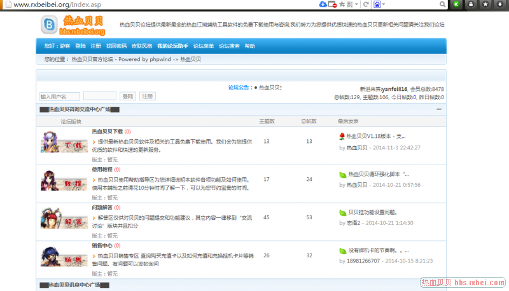
Task: Click the bookmark star icon in address bar
Action: (x=342, y=4)
